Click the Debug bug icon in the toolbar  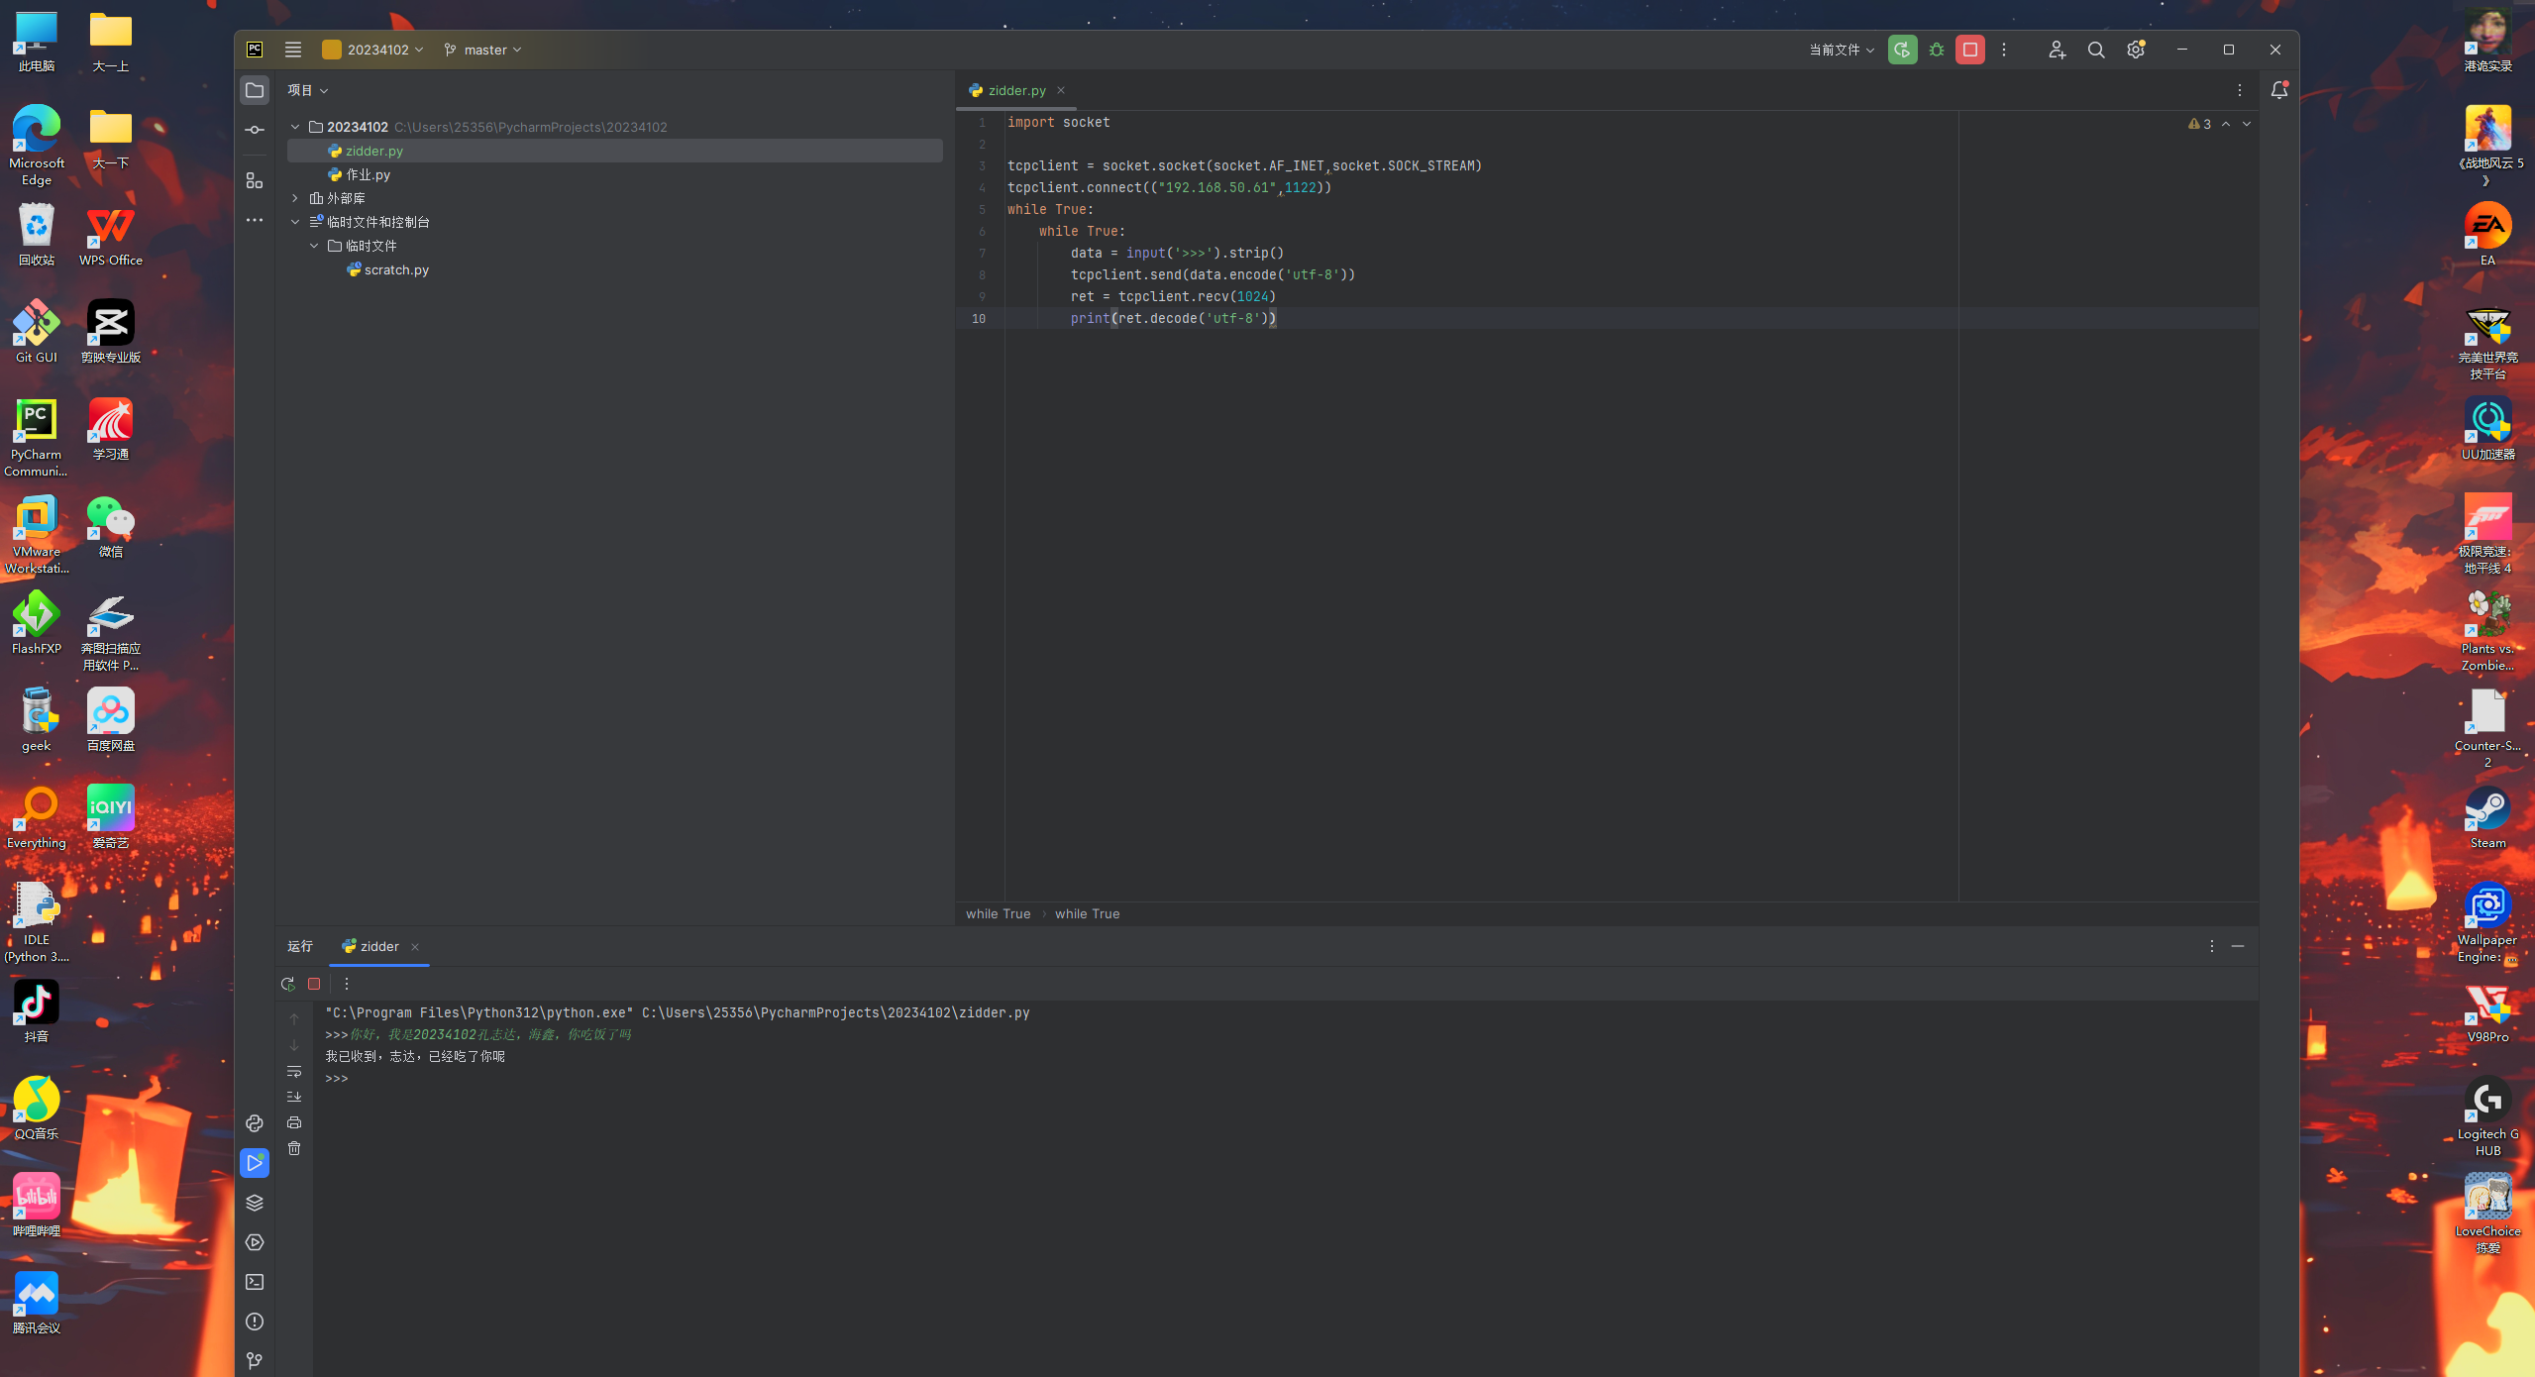1937,50
